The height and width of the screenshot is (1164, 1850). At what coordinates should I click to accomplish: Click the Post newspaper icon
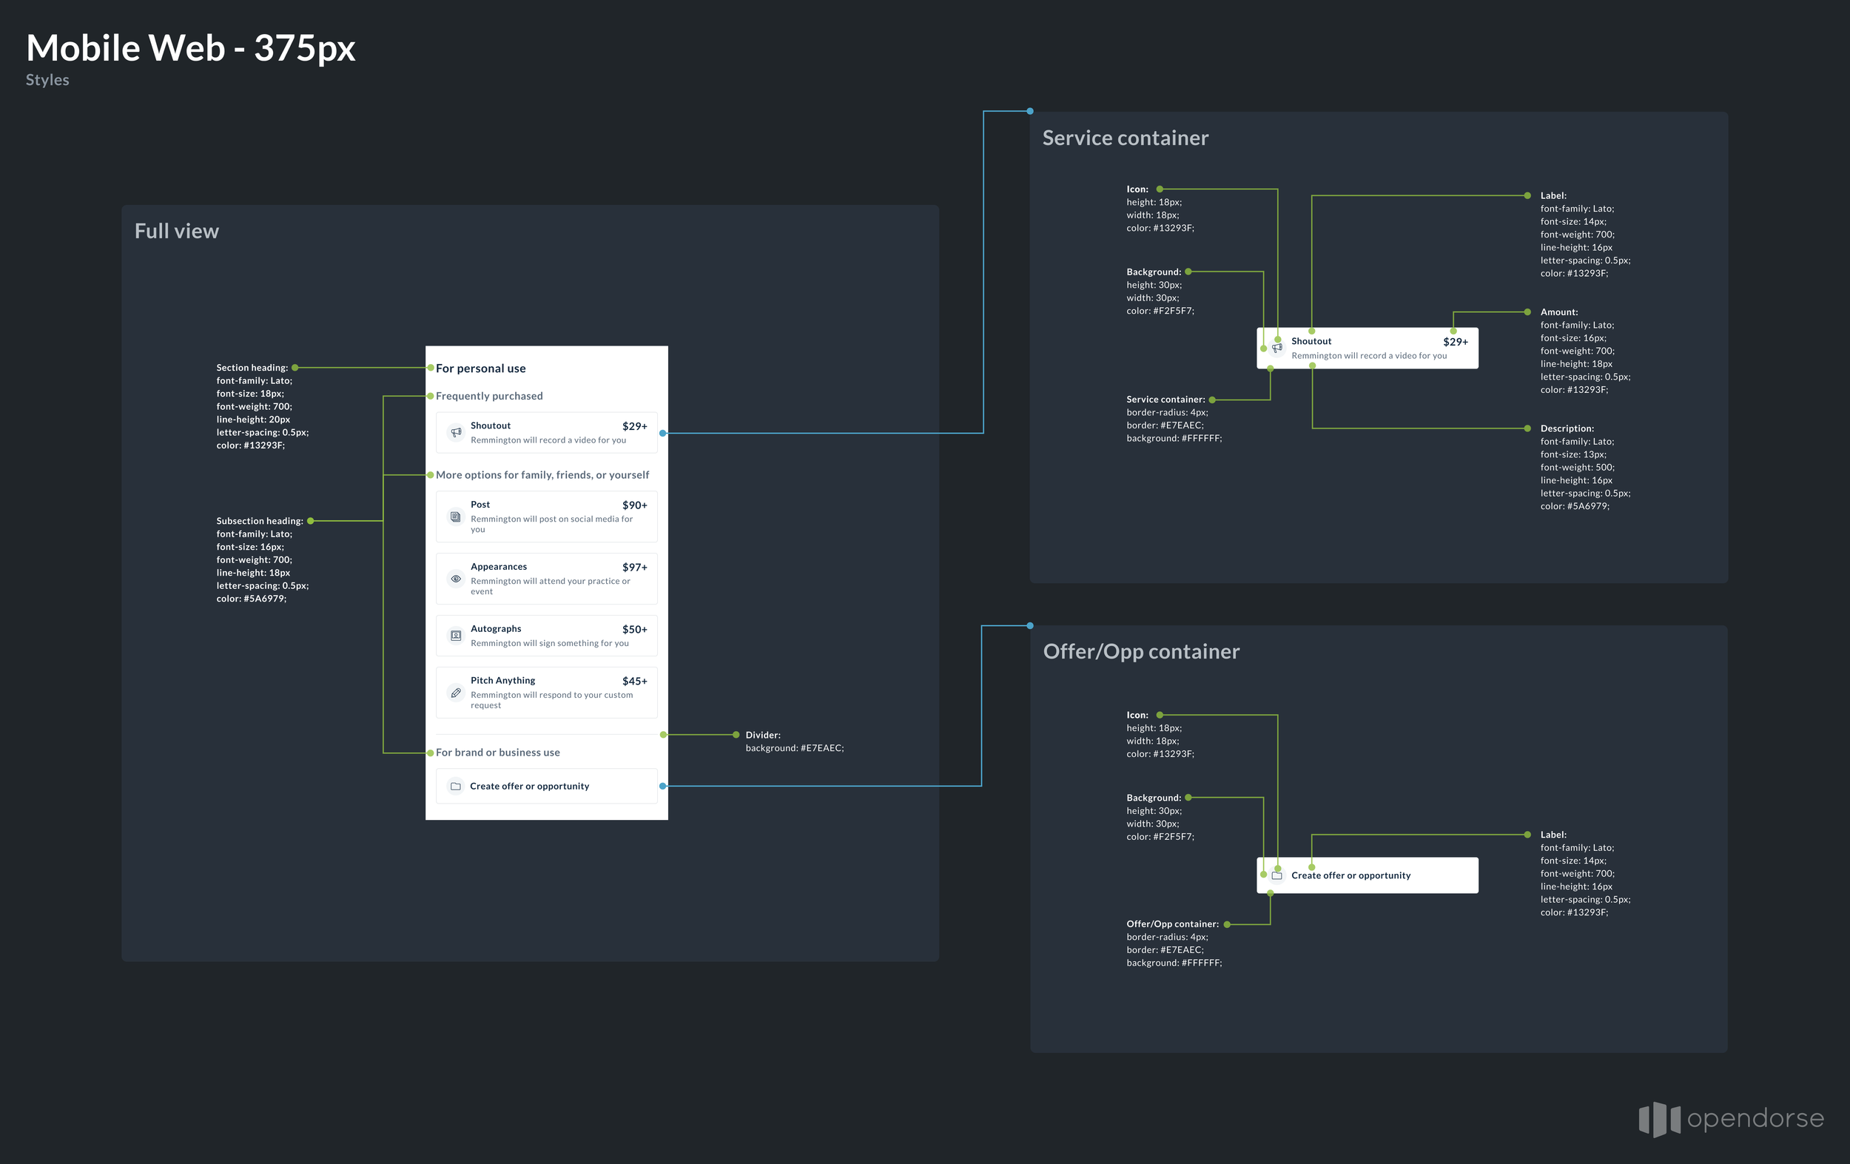[x=456, y=517]
